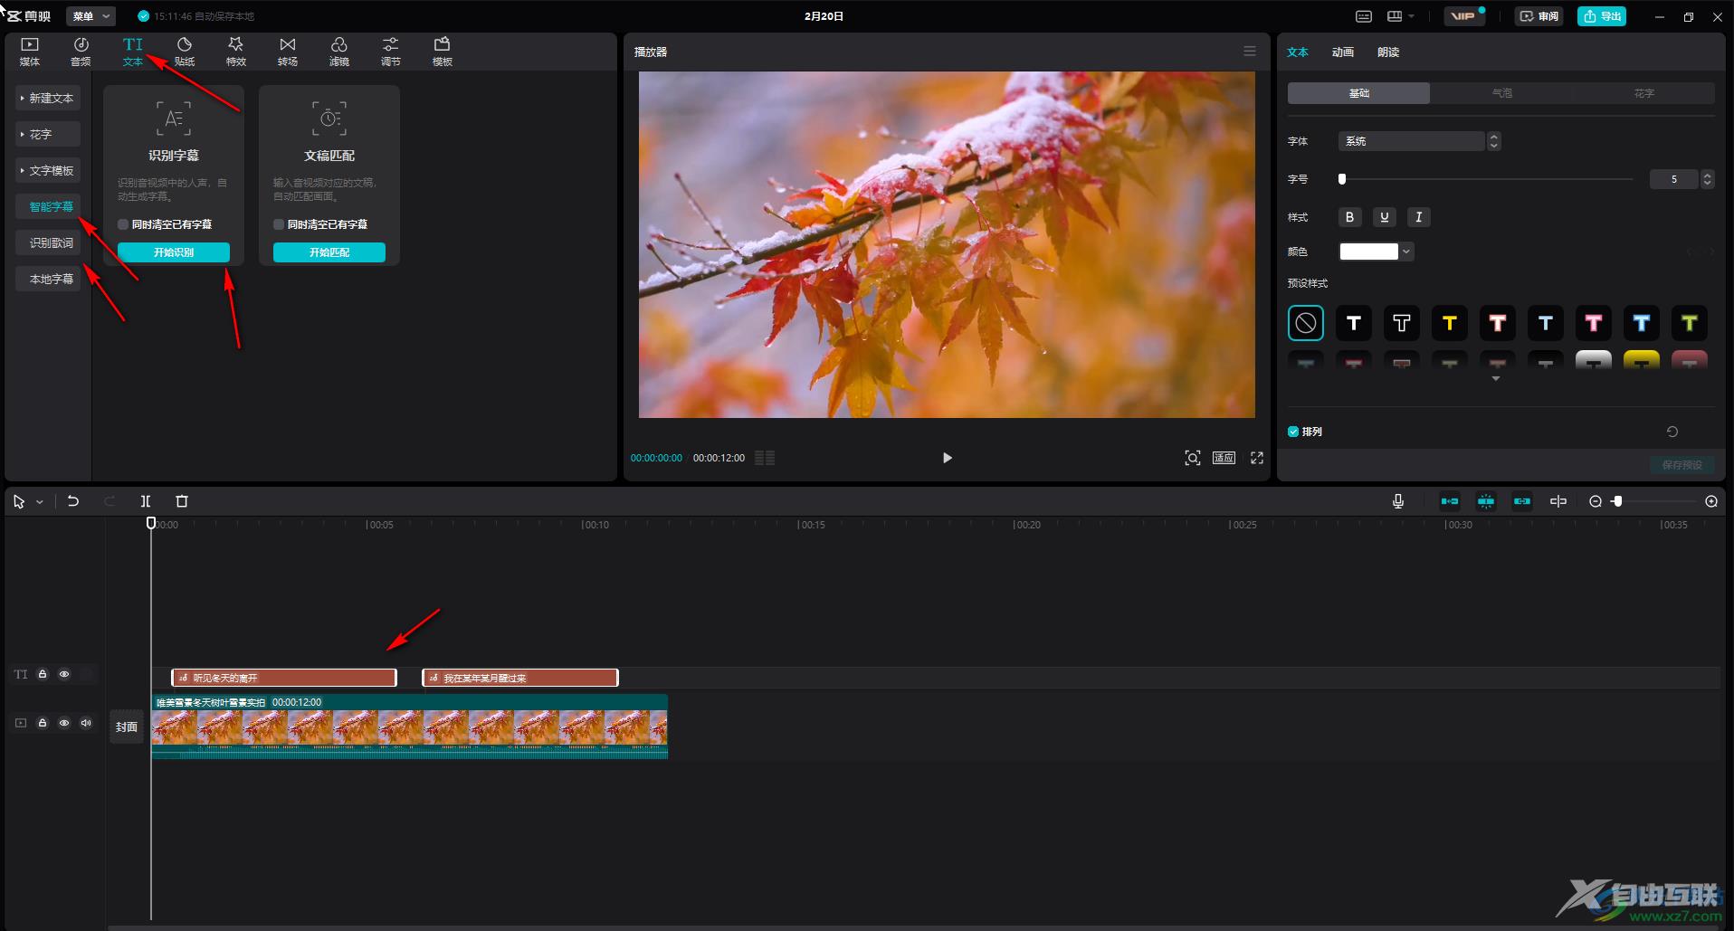Image resolution: width=1734 pixels, height=931 pixels.
Task: Click the player screenshot/focus frame icon
Action: tap(1193, 458)
